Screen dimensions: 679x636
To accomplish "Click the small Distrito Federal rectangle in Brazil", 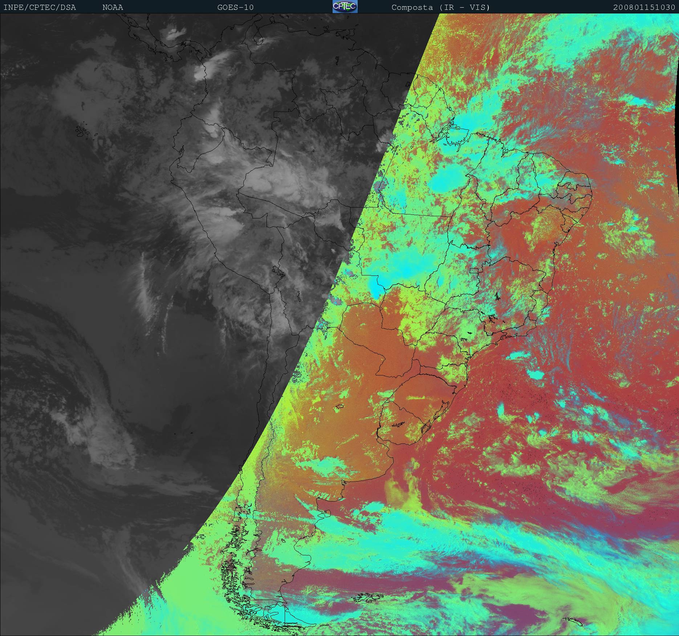I will pos(474,270).
